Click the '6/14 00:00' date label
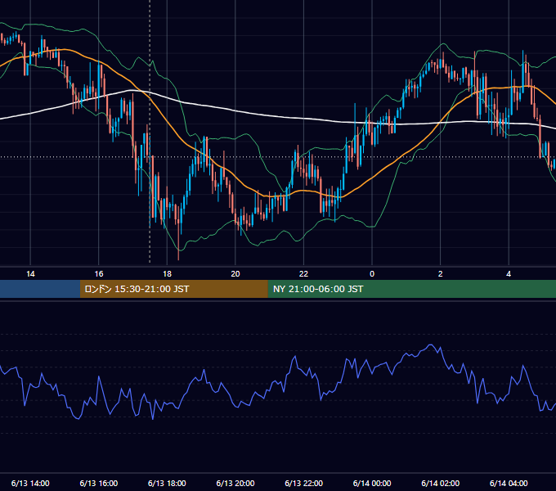 [372, 483]
